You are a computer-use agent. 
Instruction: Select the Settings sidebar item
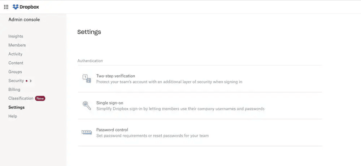tap(17, 107)
